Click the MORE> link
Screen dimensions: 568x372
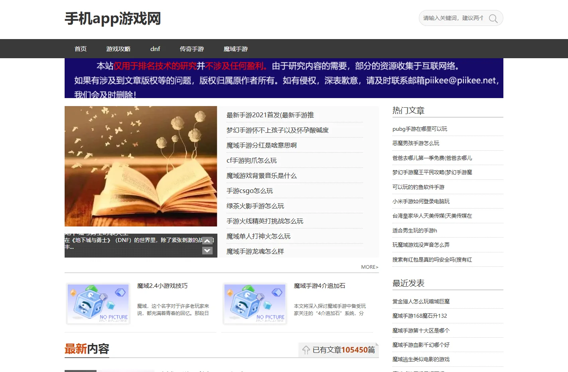(370, 267)
